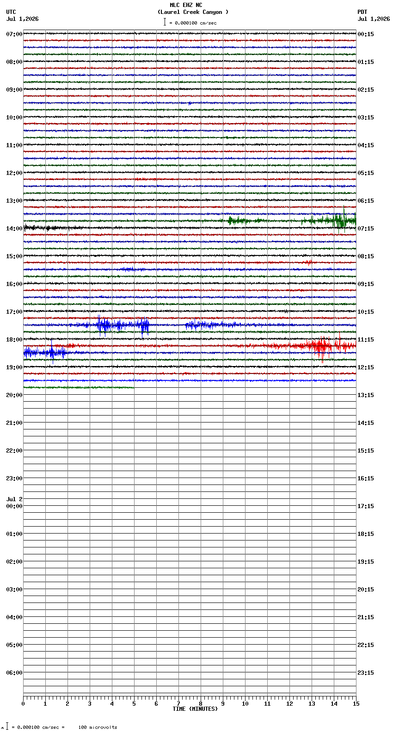Click the end of the last green trace
Screen dimensions: 393x733
click(134, 387)
